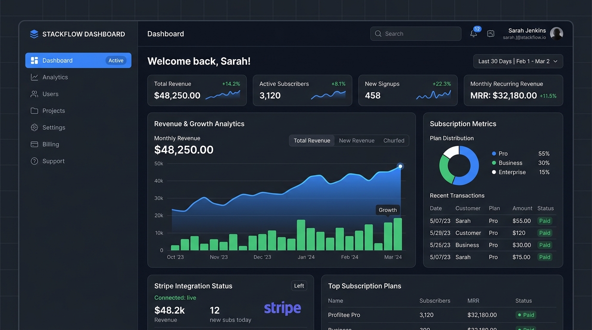The height and width of the screenshot is (330, 592).
Task: Click the 5/26/23 Business customer cell
Action: (x=467, y=245)
